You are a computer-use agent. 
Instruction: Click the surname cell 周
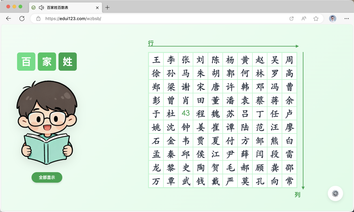289,60
